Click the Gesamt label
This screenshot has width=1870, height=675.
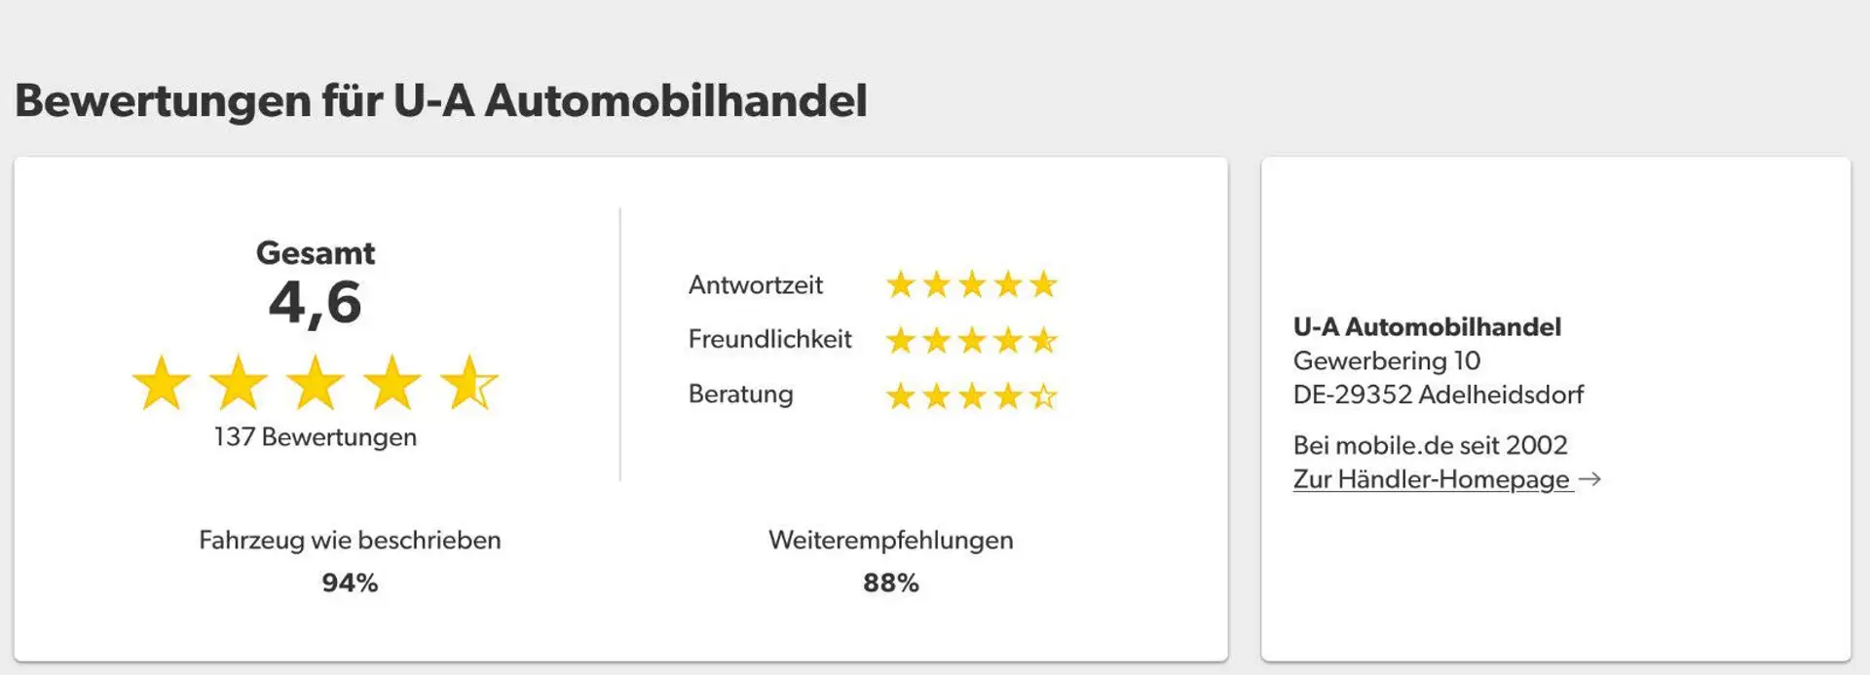(316, 253)
